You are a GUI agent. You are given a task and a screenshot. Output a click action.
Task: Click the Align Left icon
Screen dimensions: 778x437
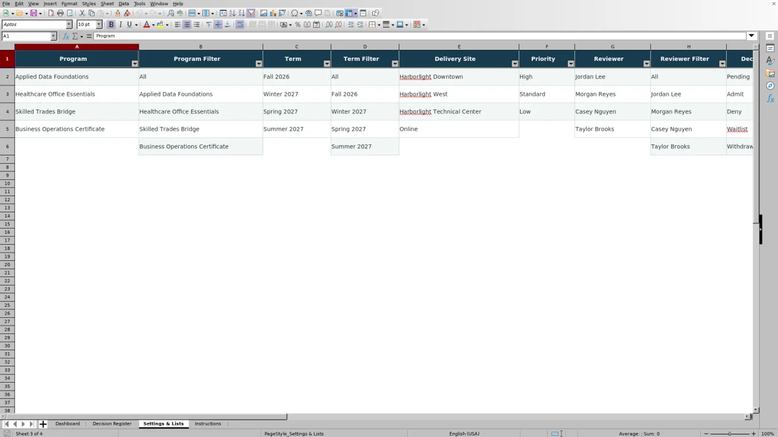tap(178, 25)
